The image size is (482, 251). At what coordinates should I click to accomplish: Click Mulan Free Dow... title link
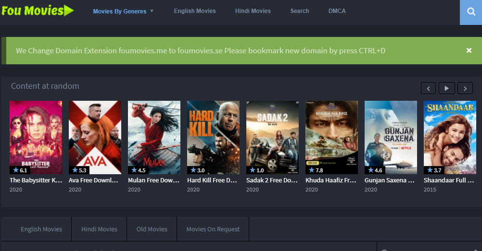click(154, 180)
